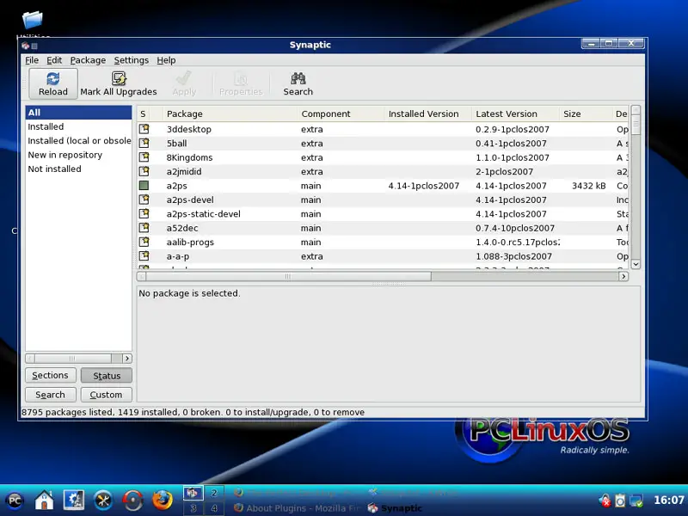Screen dimensions: 688x516
Task: Click the system tray network icon
Action: point(605,501)
